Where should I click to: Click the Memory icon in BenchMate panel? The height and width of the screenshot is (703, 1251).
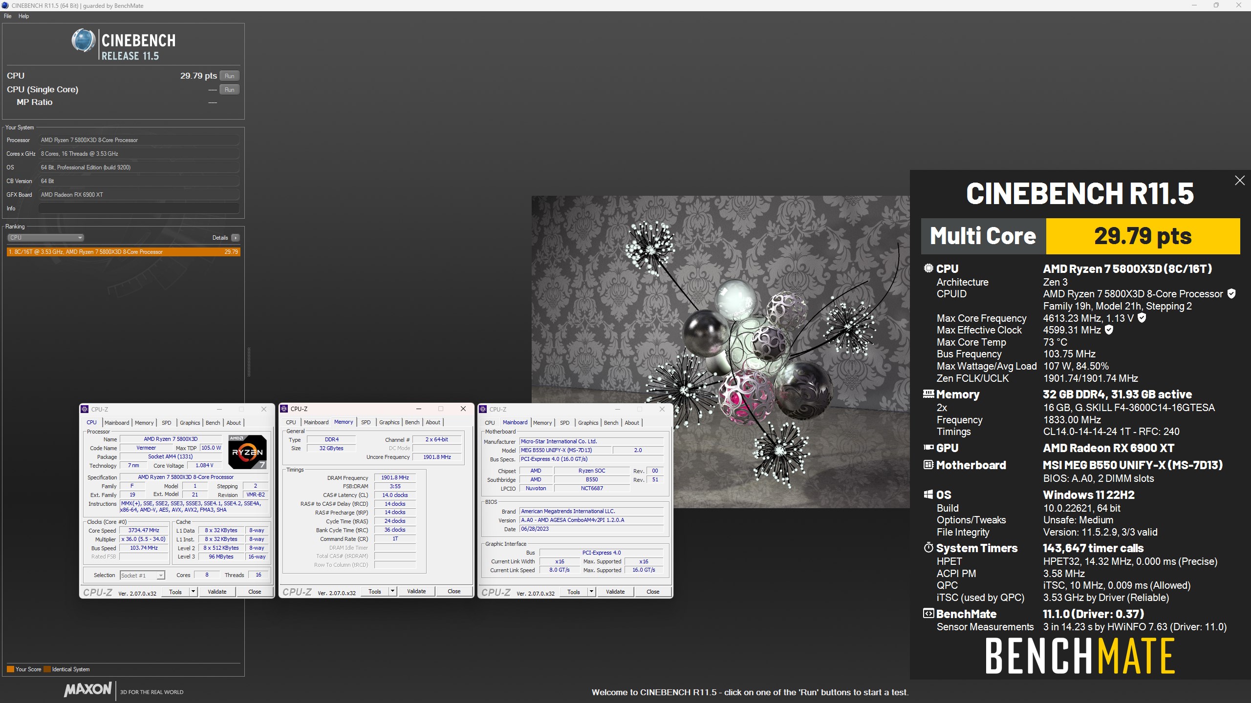[928, 393]
